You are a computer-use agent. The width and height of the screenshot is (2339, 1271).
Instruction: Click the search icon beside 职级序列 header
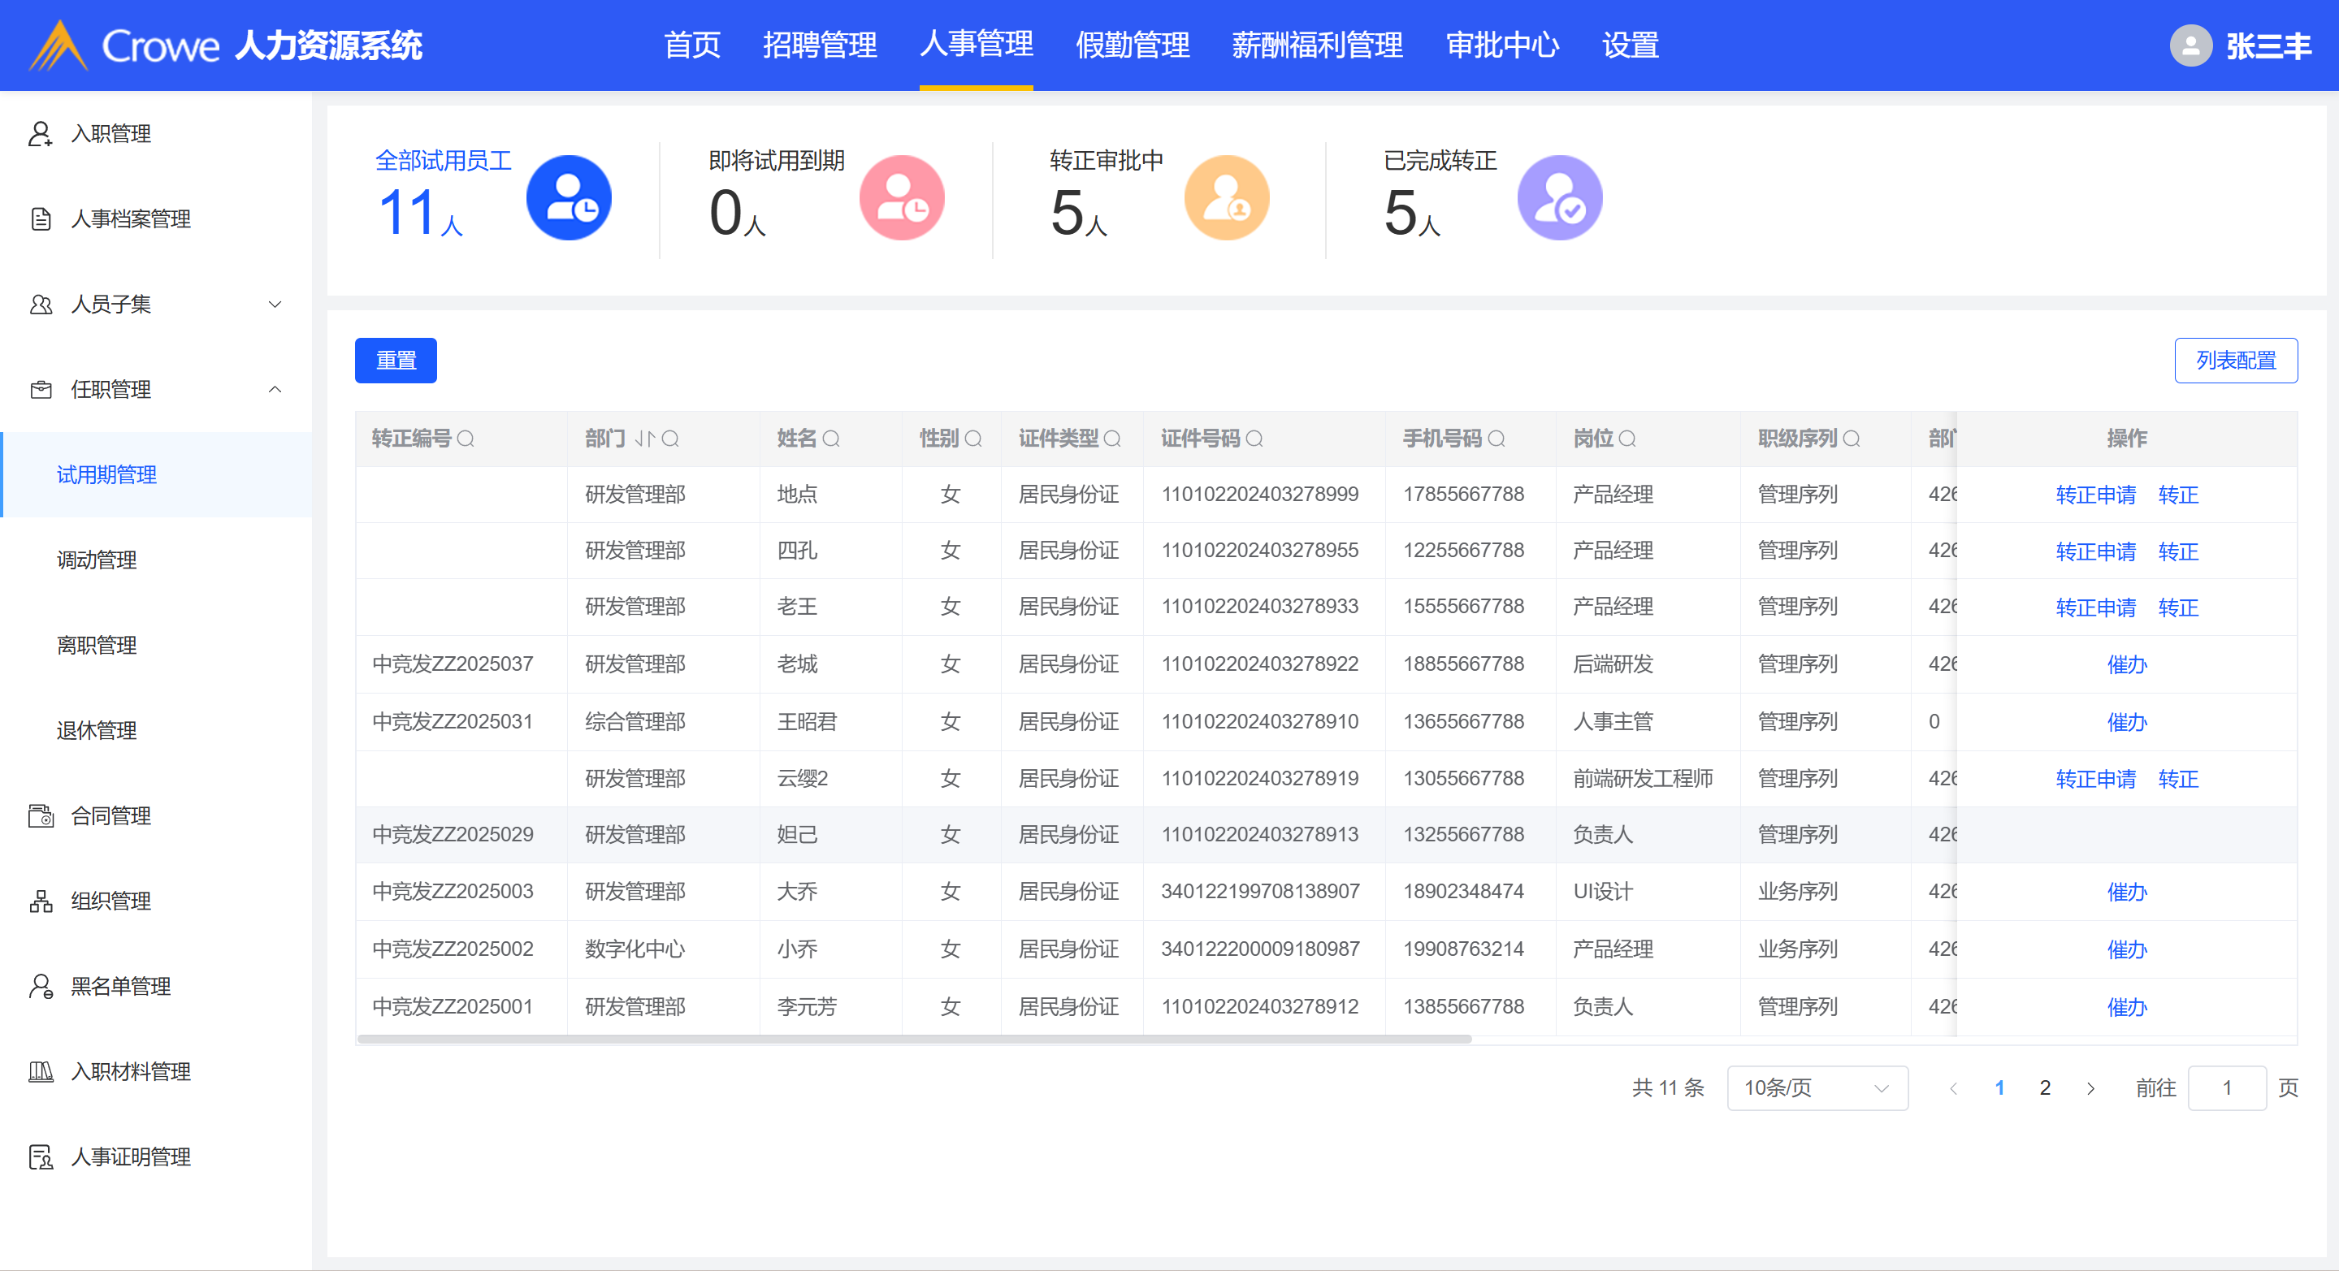point(1852,439)
